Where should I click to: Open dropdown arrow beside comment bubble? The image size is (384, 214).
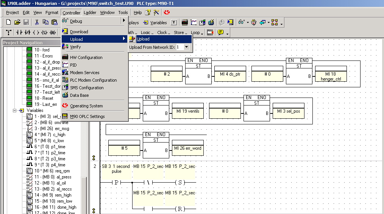(x=227, y=34)
